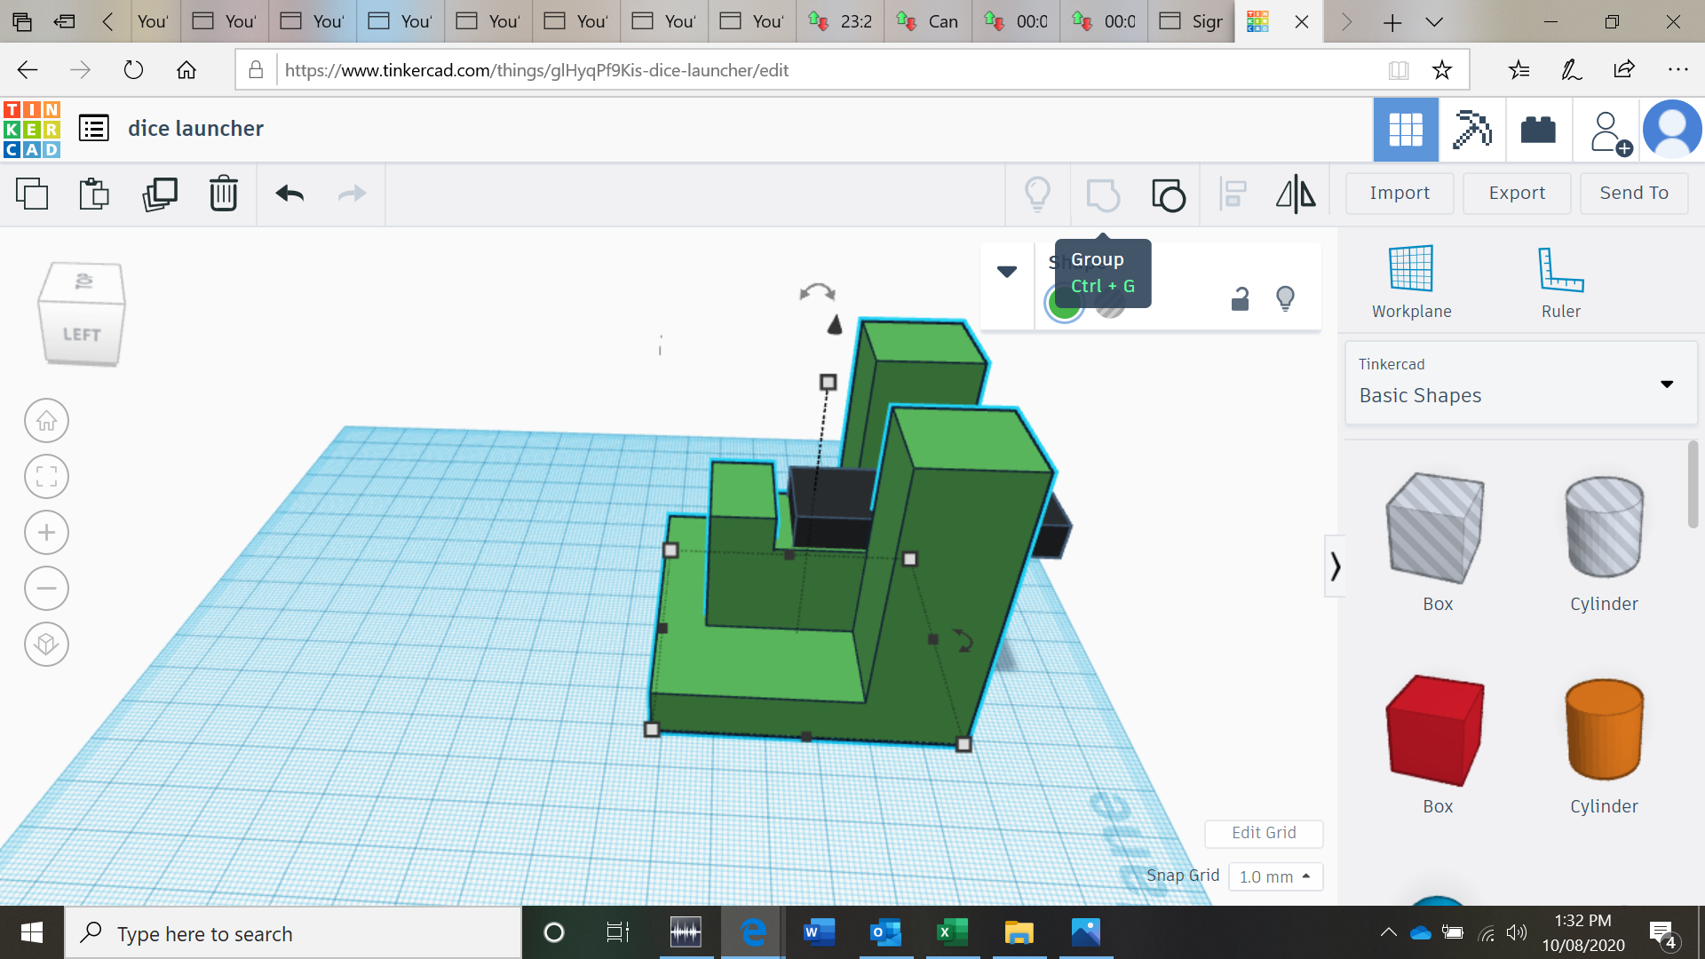Undo the last action
The width and height of the screenshot is (1705, 959).
[x=289, y=194]
